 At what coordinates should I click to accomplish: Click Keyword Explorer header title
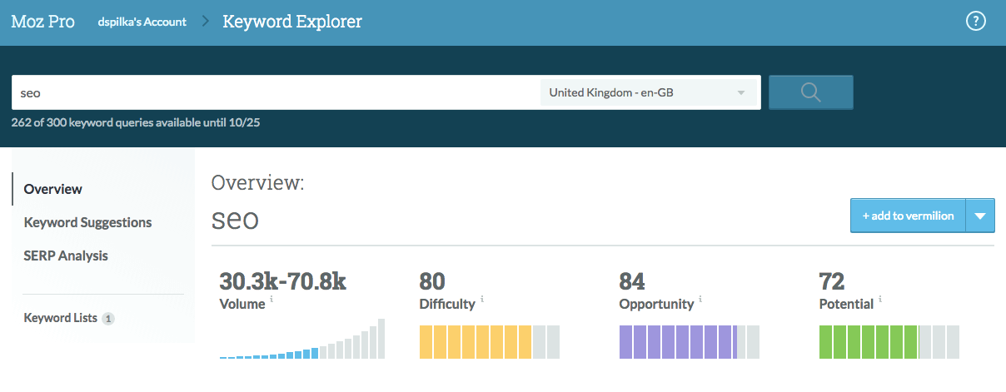292,22
